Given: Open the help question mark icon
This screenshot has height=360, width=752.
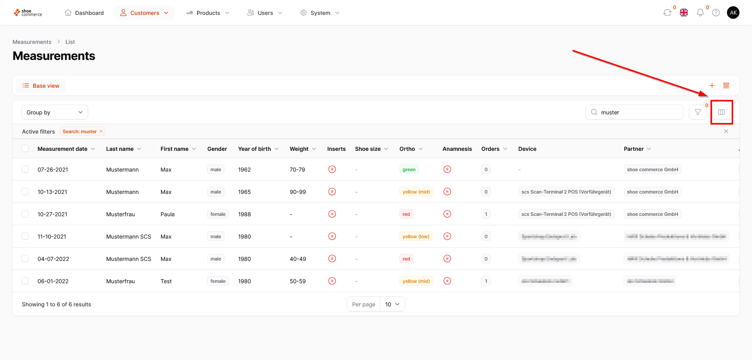Looking at the screenshot, I should point(716,13).
